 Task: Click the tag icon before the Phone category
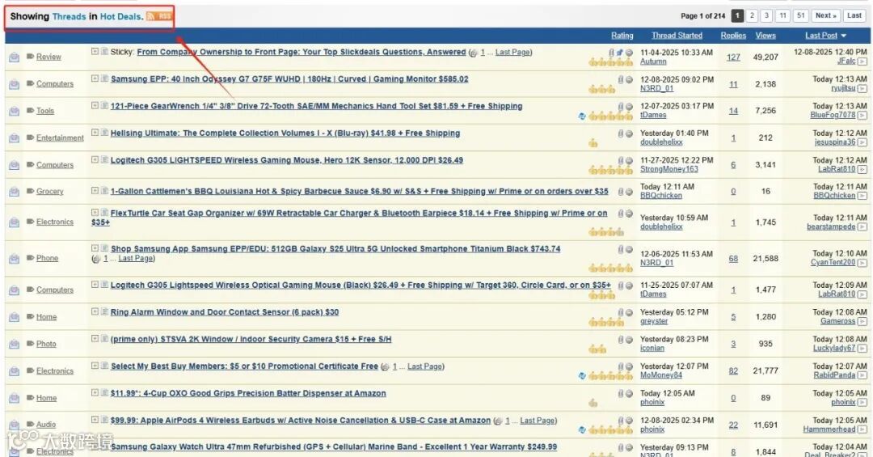tap(30, 257)
